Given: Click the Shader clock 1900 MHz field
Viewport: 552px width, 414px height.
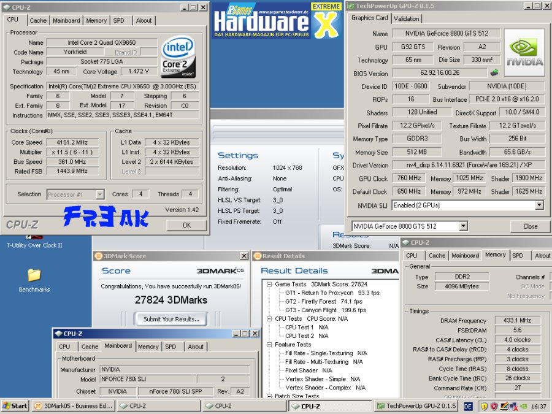Looking at the screenshot, I should point(529,178).
